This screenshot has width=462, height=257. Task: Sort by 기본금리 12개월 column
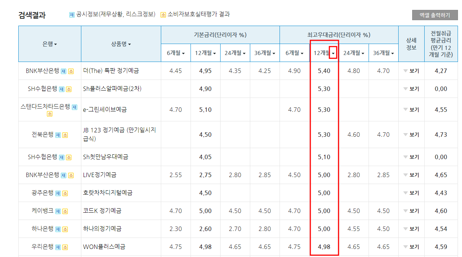[205, 53]
